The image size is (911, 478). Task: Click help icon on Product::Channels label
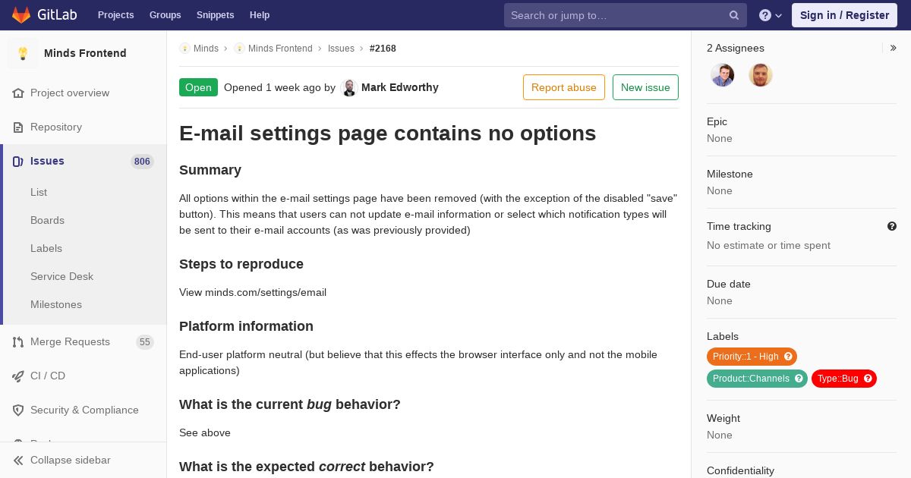pos(799,379)
